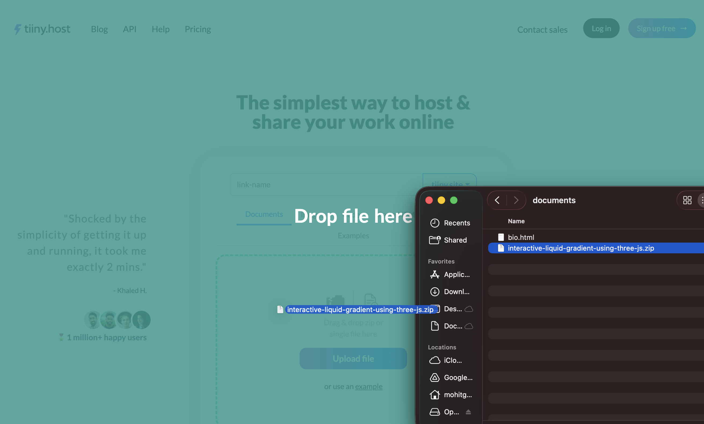Image resolution: width=704 pixels, height=424 pixels.
Task: Click the Upload file button
Action: [353, 358]
